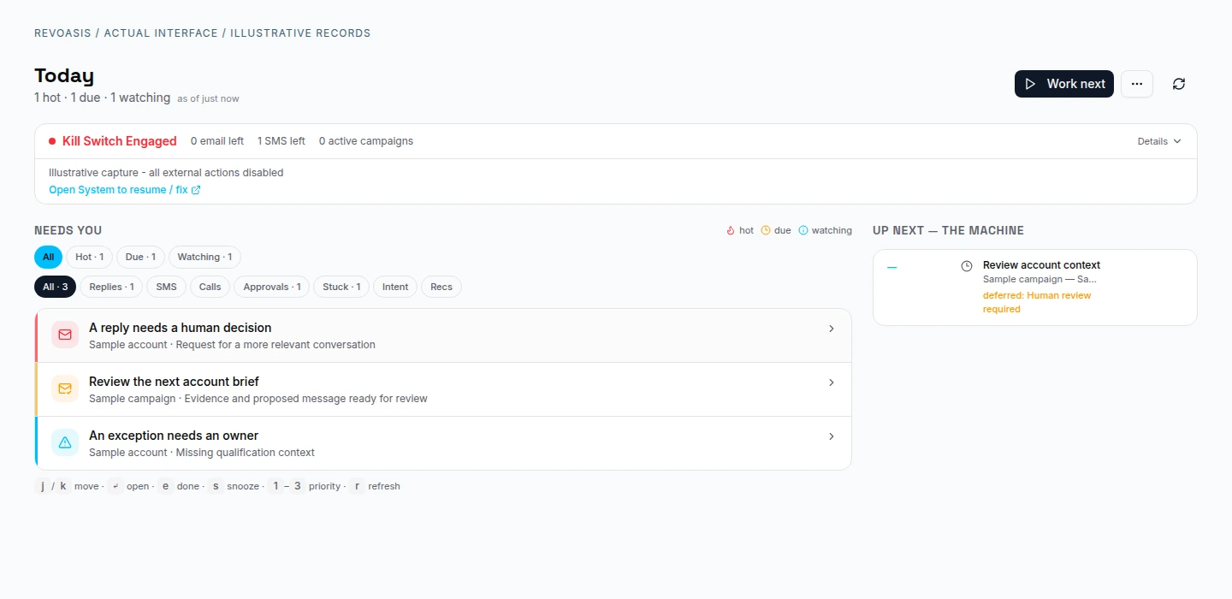Screen dimensions: 1232x599
Task: Click the Work next button
Action: (x=1064, y=84)
